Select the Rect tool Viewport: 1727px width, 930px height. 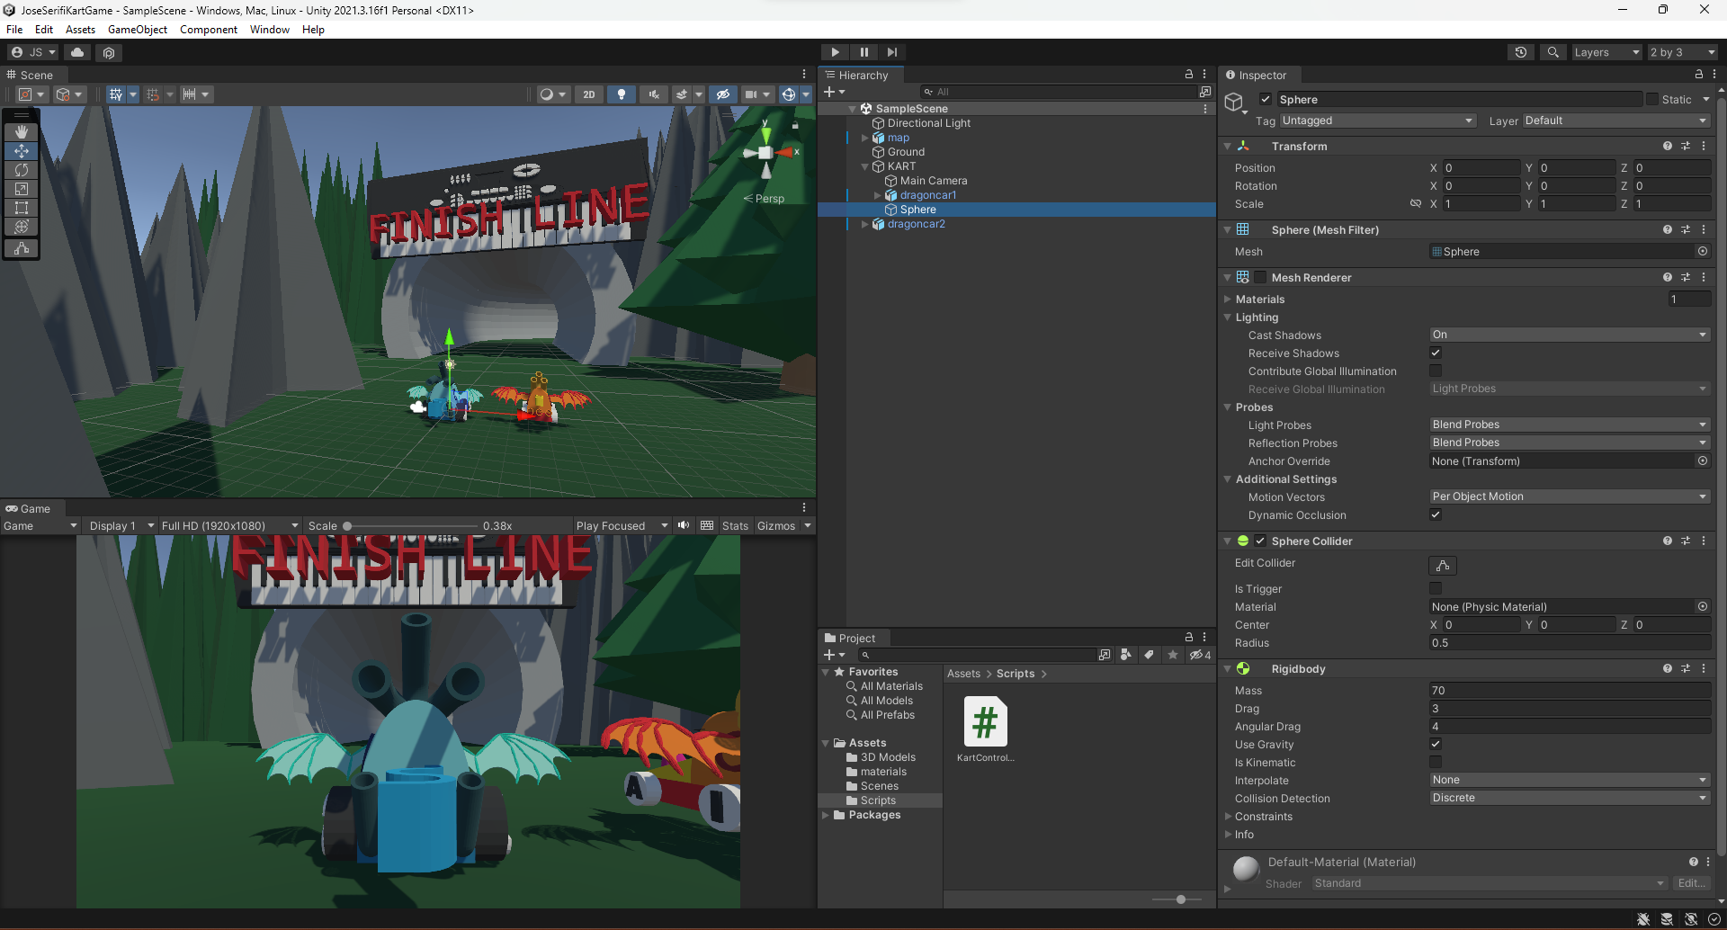pos(22,208)
